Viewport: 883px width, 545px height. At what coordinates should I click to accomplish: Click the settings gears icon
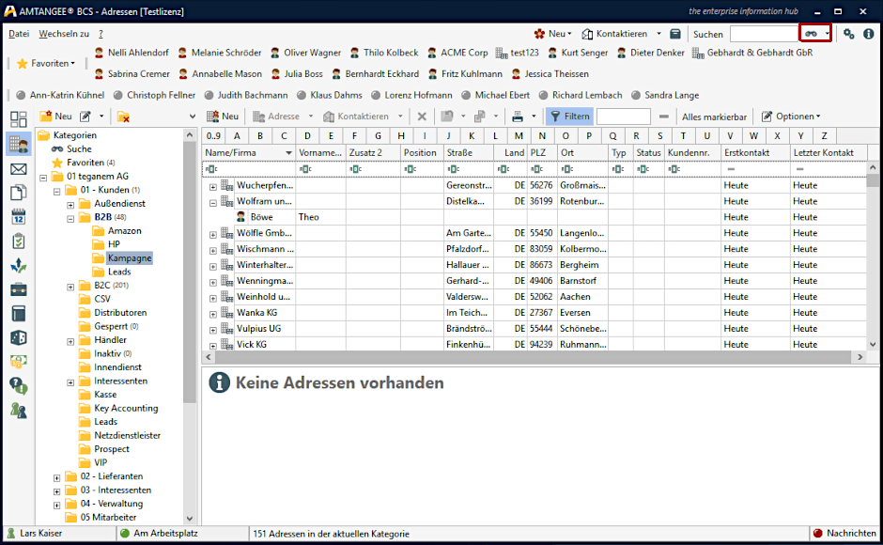tap(848, 34)
